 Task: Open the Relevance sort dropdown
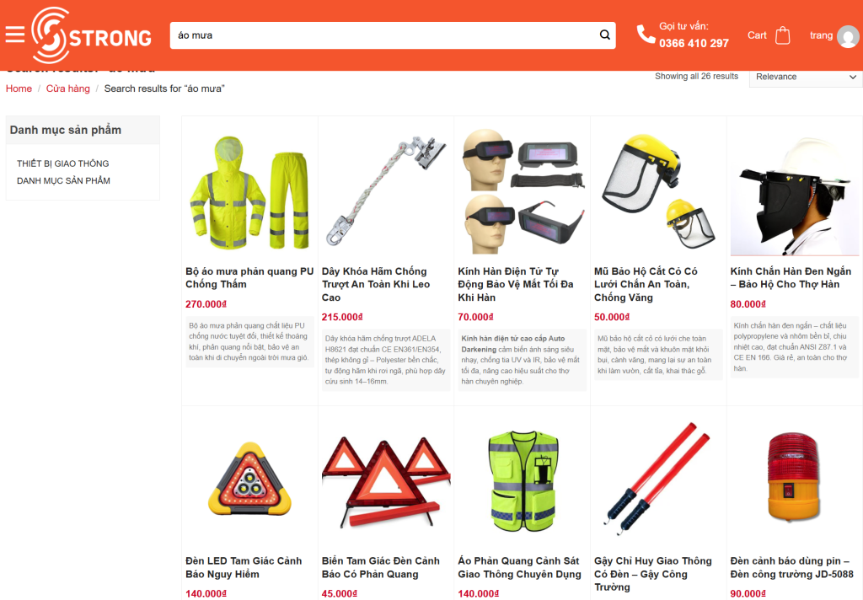[x=806, y=77]
